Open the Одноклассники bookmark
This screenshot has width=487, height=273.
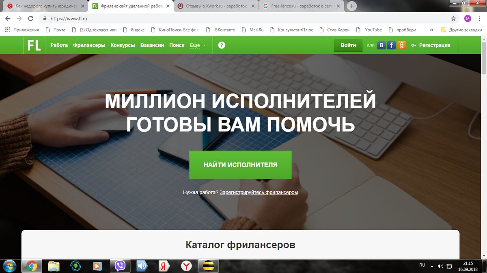[x=94, y=30]
